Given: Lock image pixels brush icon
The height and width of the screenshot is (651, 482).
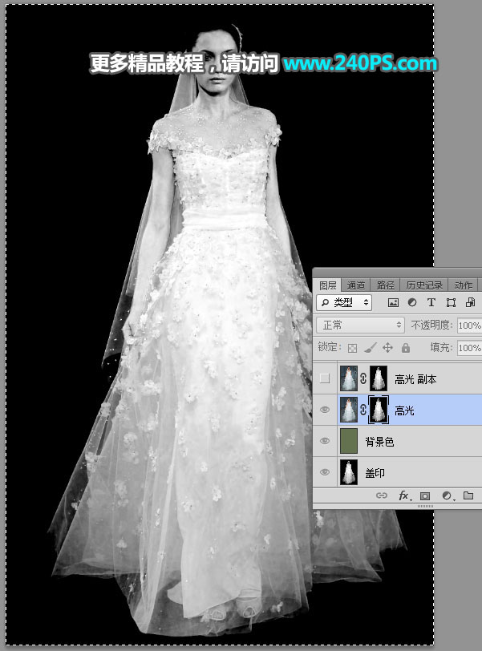Looking at the screenshot, I should coord(371,347).
